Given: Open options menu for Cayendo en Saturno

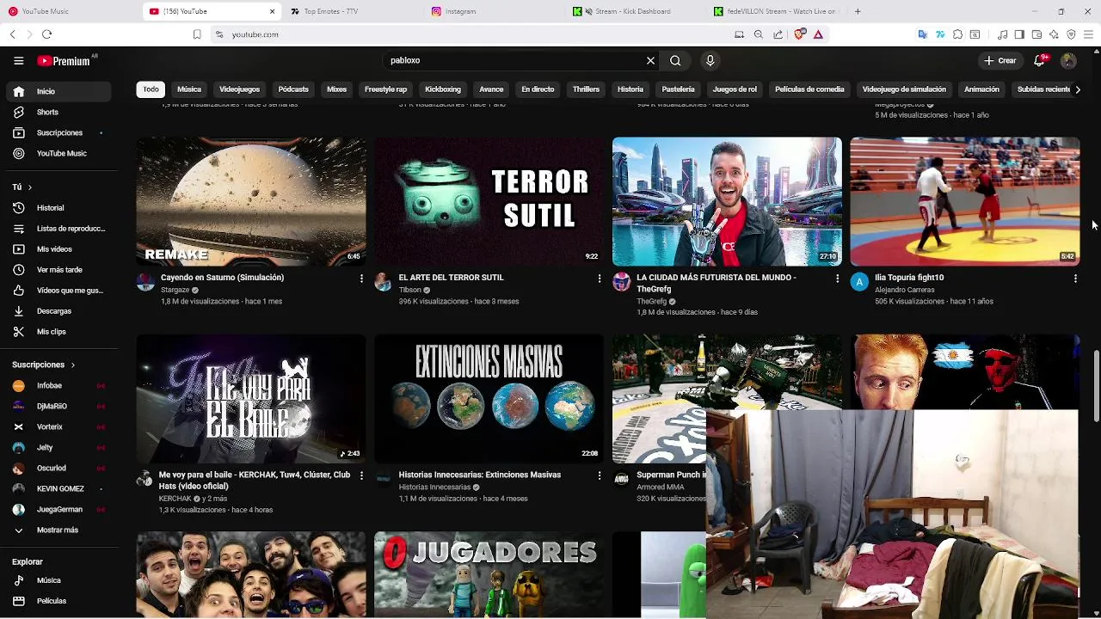Looking at the screenshot, I should 361,279.
